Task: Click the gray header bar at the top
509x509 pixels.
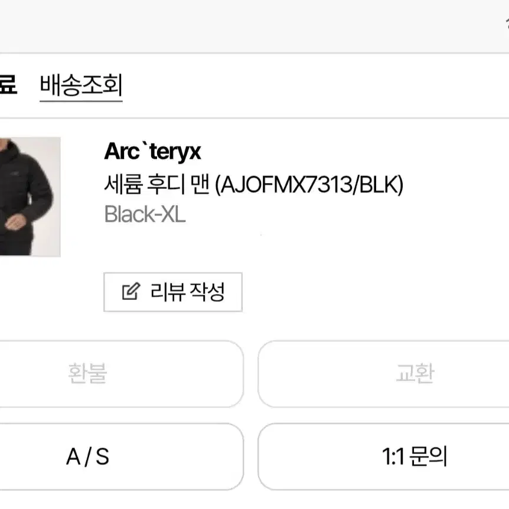Action: coord(255,26)
